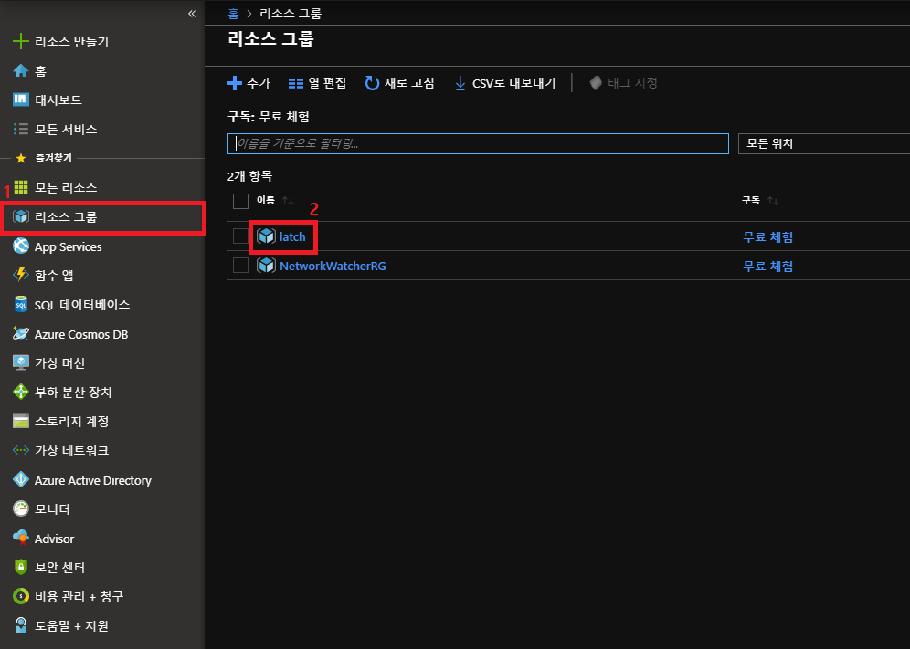Image resolution: width=910 pixels, height=649 pixels.
Task: Check the box for latch row
Action: [240, 236]
